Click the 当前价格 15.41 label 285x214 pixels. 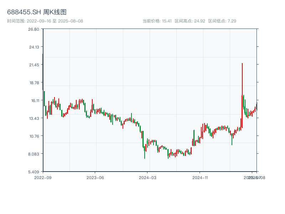(157, 21)
